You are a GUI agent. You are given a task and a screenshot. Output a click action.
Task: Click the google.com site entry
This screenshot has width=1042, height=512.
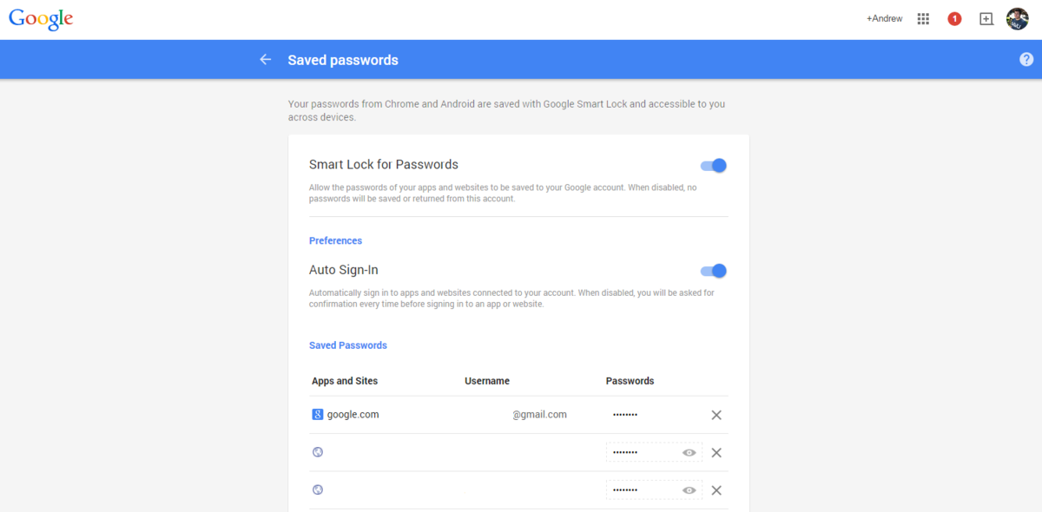[353, 415]
